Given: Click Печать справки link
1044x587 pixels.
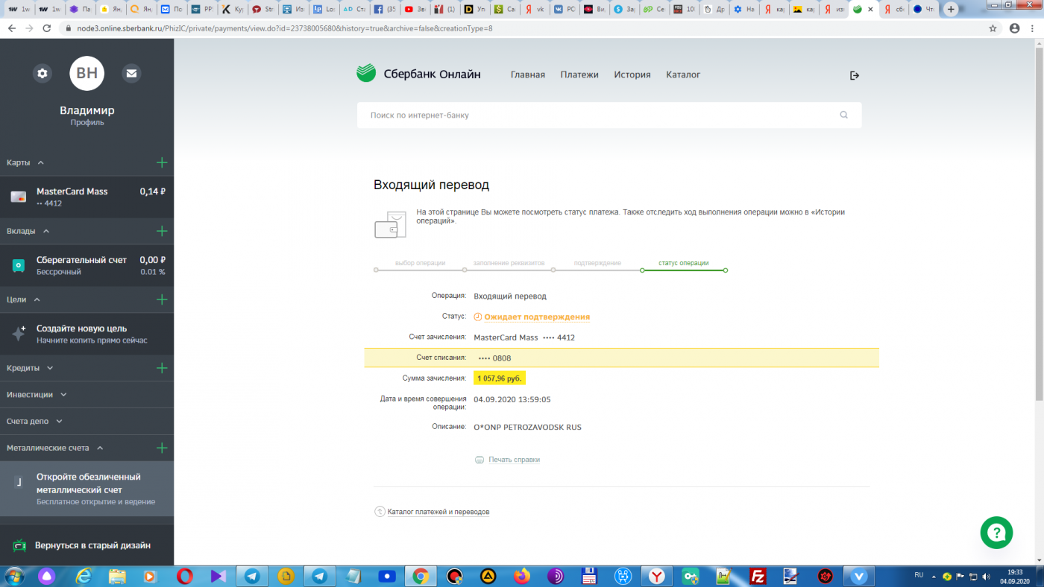Looking at the screenshot, I should pos(514,460).
